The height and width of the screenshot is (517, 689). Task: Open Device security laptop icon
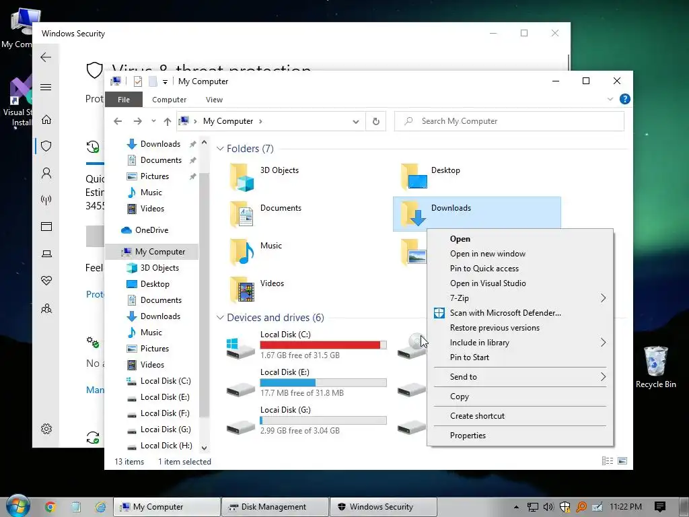point(46,254)
